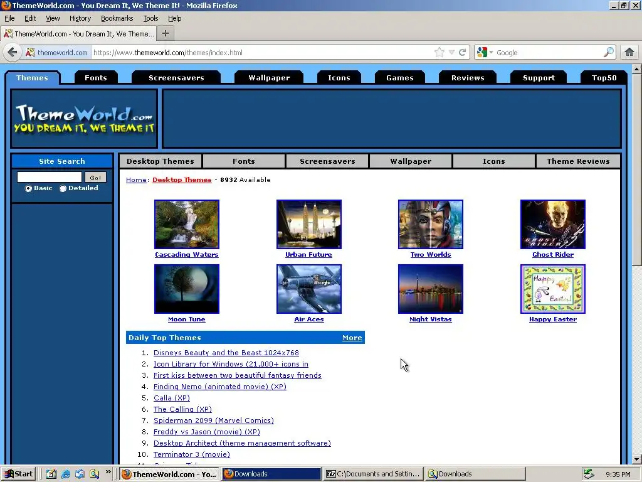The image size is (642, 482).
Task: Switch to the 7-Zip C:\Documents and Settings taskbar window
Action: (373, 474)
